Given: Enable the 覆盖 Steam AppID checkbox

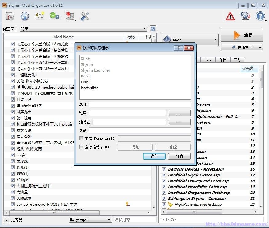Looking at the screenshot, I should (82, 139).
